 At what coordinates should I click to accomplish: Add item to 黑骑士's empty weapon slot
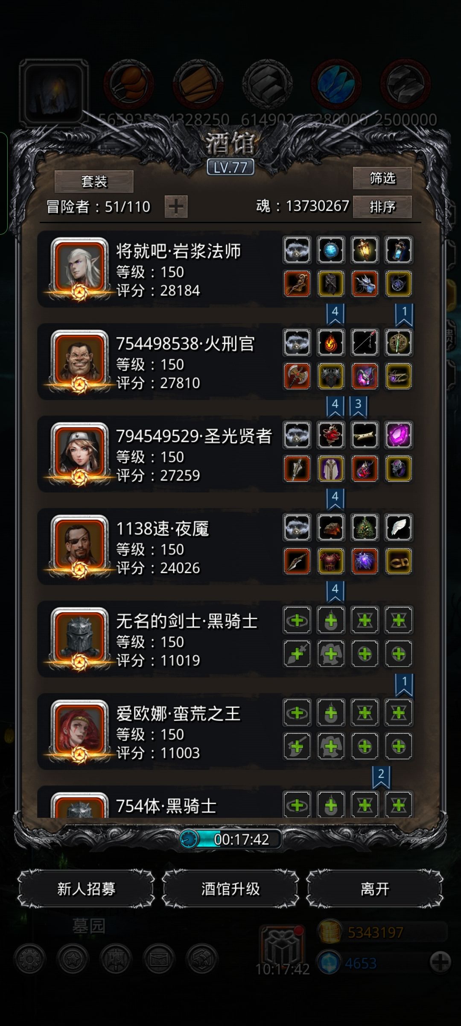click(x=297, y=654)
